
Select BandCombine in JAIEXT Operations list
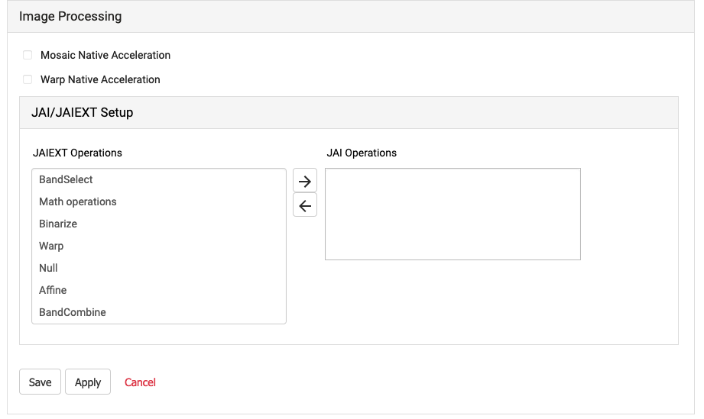159,312
